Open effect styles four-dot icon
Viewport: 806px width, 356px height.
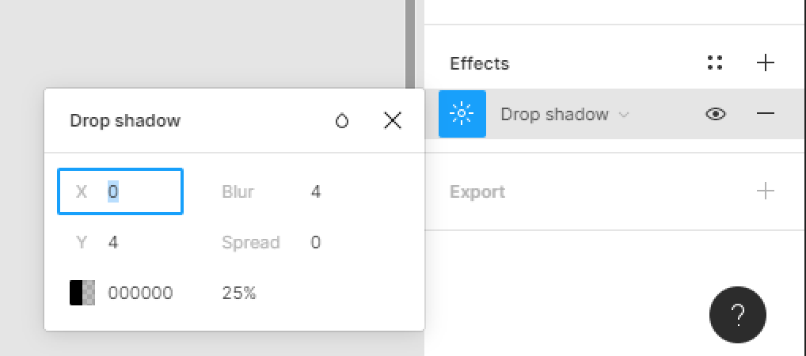715,63
